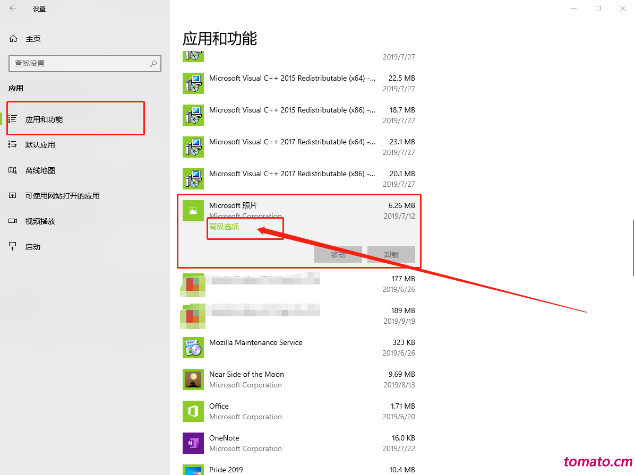The image size is (635, 475).
Task: Select the Office app name
Action: tap(219, 406)
